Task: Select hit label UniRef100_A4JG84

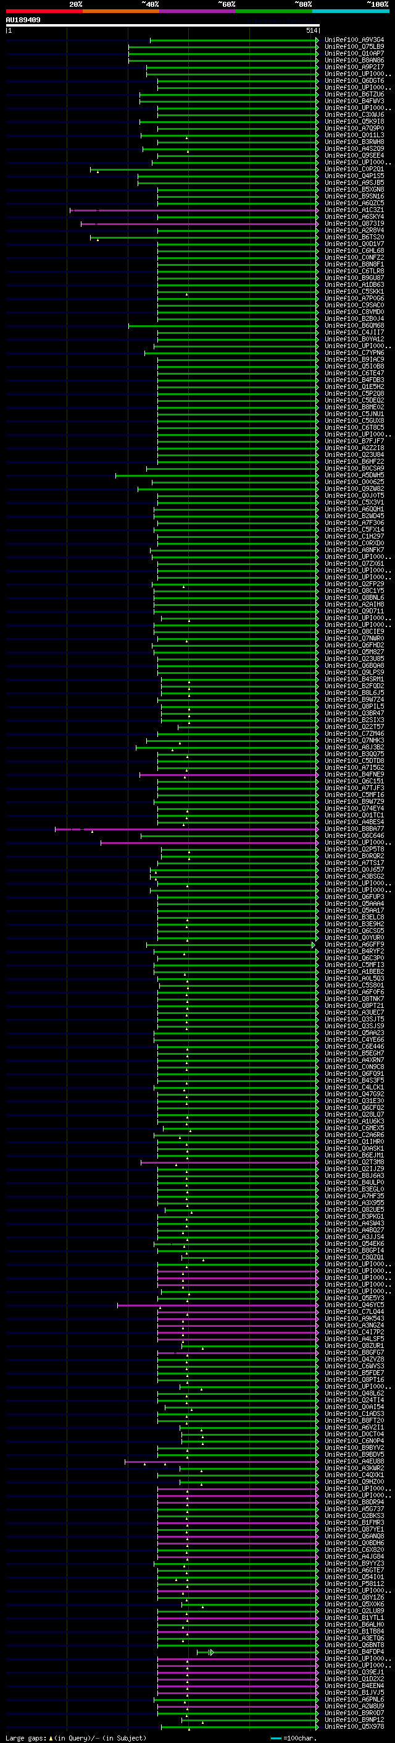Action: pos(354,1556)
